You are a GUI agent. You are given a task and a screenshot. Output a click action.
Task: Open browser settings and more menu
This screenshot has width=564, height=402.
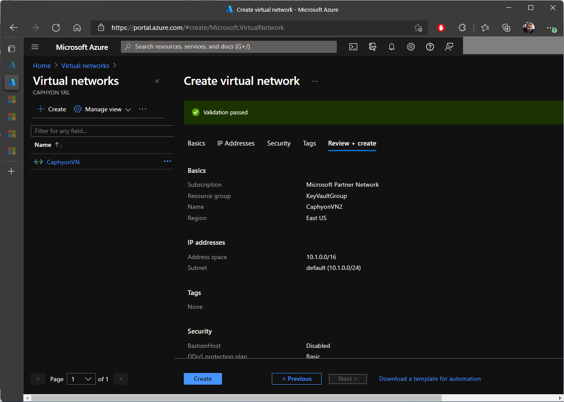click(x=551, y=28)
